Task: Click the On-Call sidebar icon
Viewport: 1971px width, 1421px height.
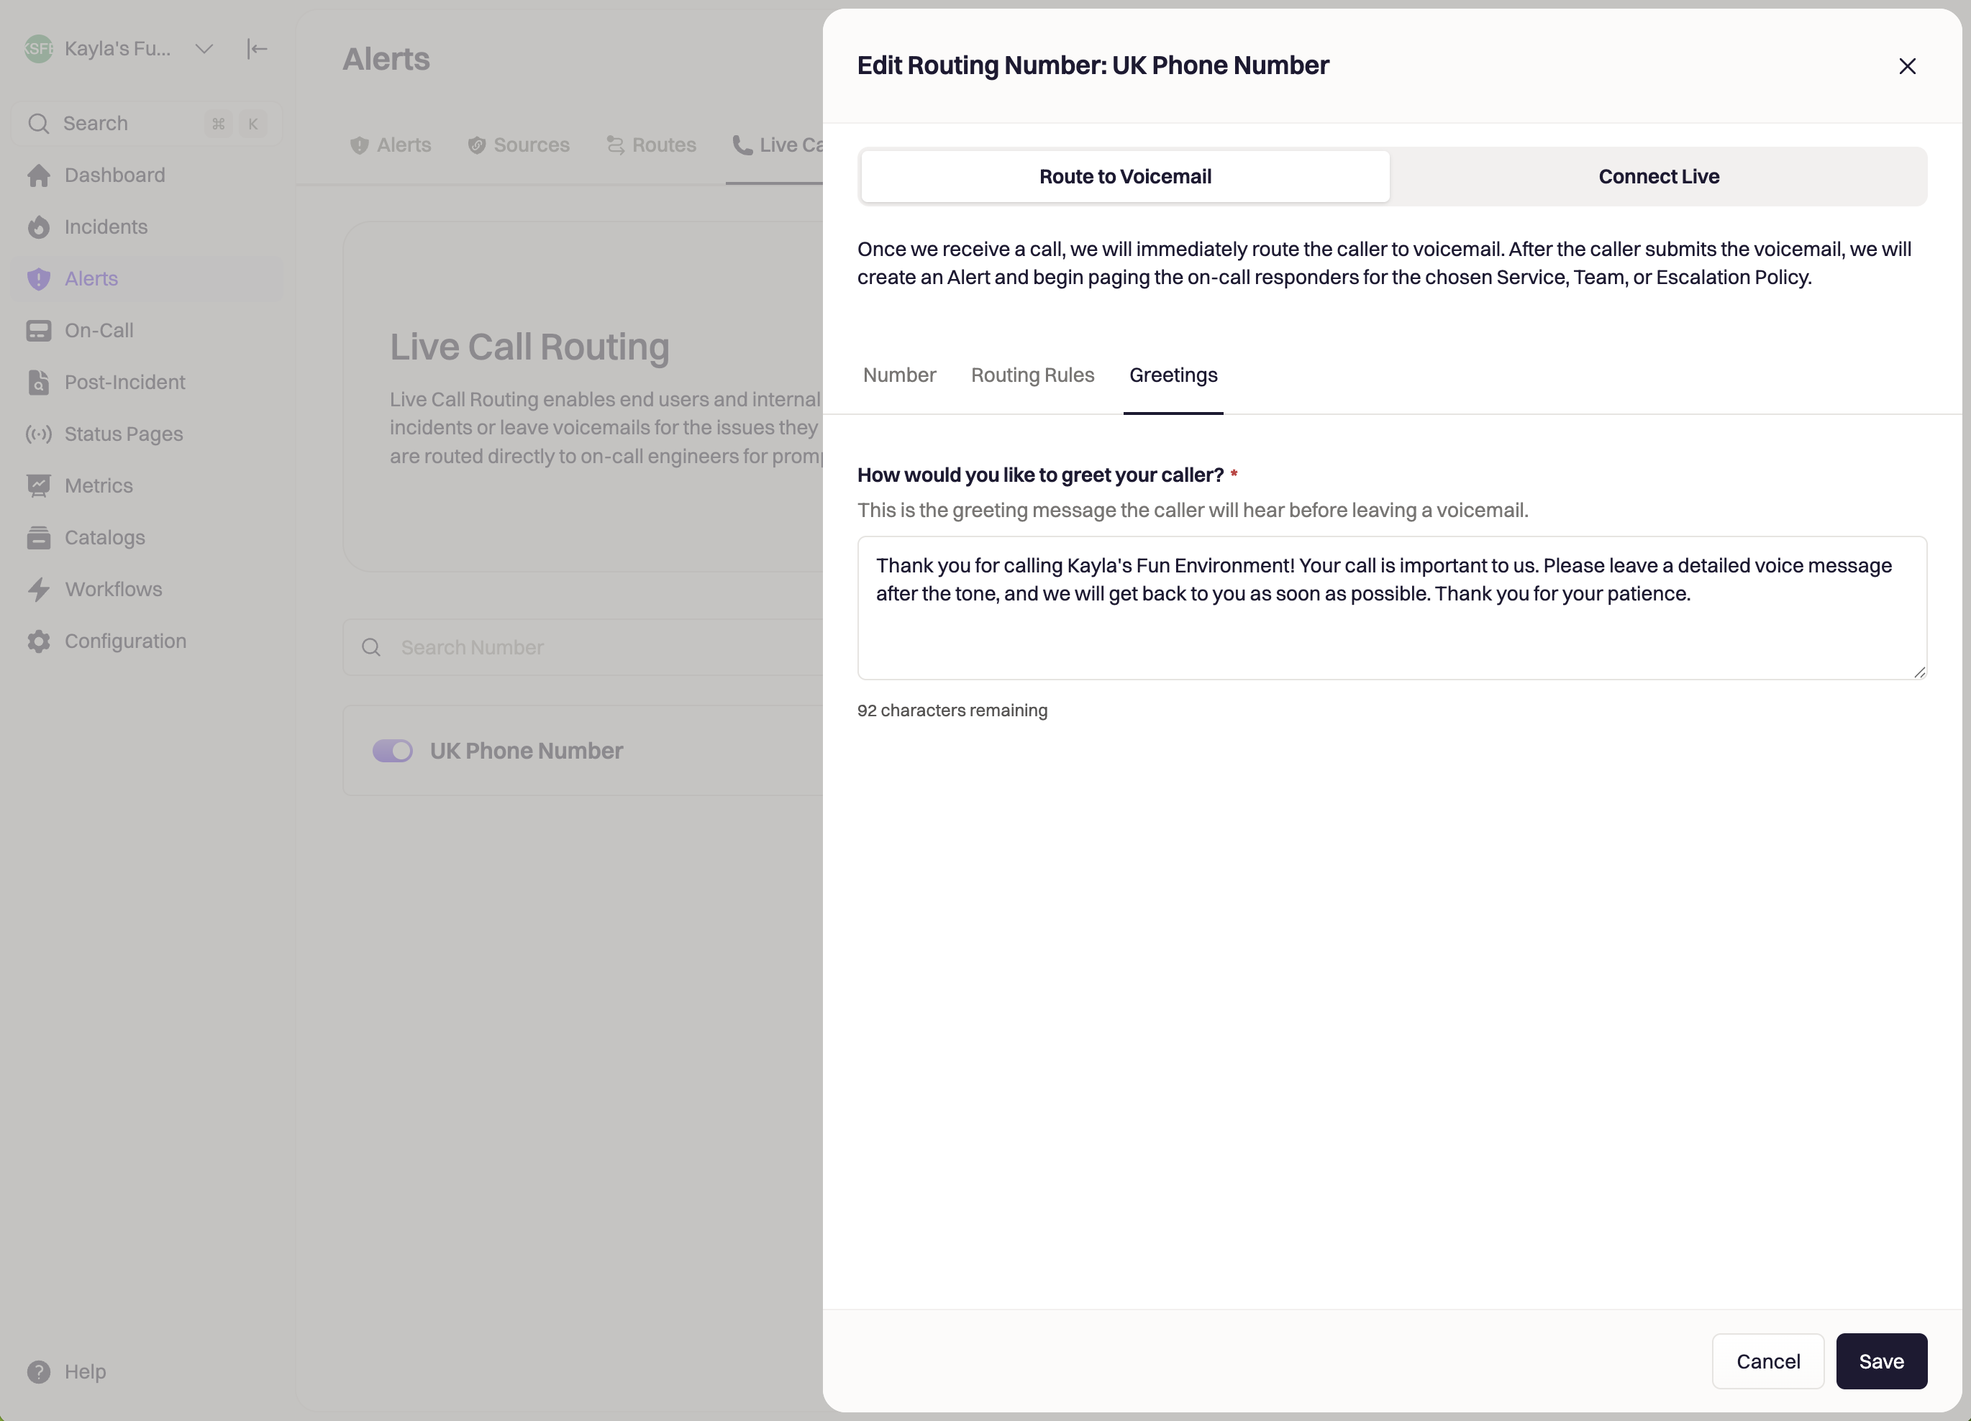Action: (38, 331)
